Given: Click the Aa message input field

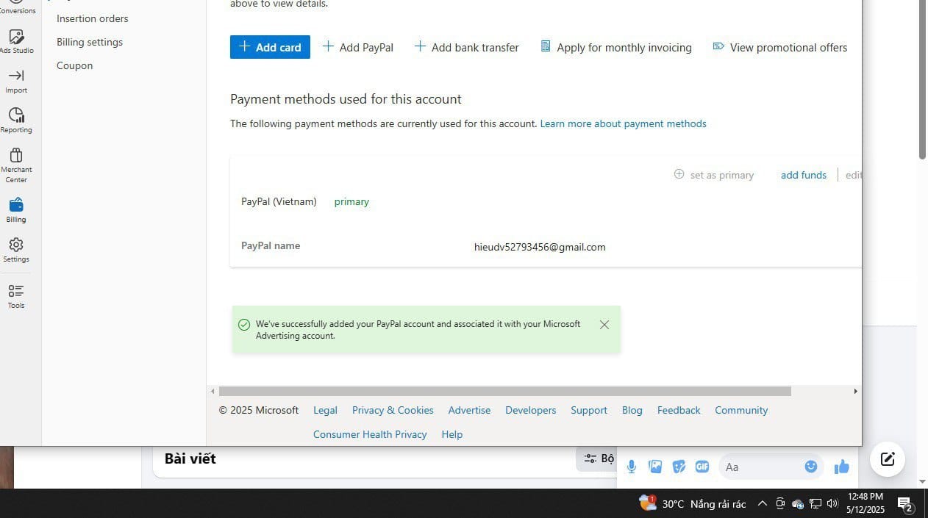Looking at the screenshot, I should [x=761, y=467].
